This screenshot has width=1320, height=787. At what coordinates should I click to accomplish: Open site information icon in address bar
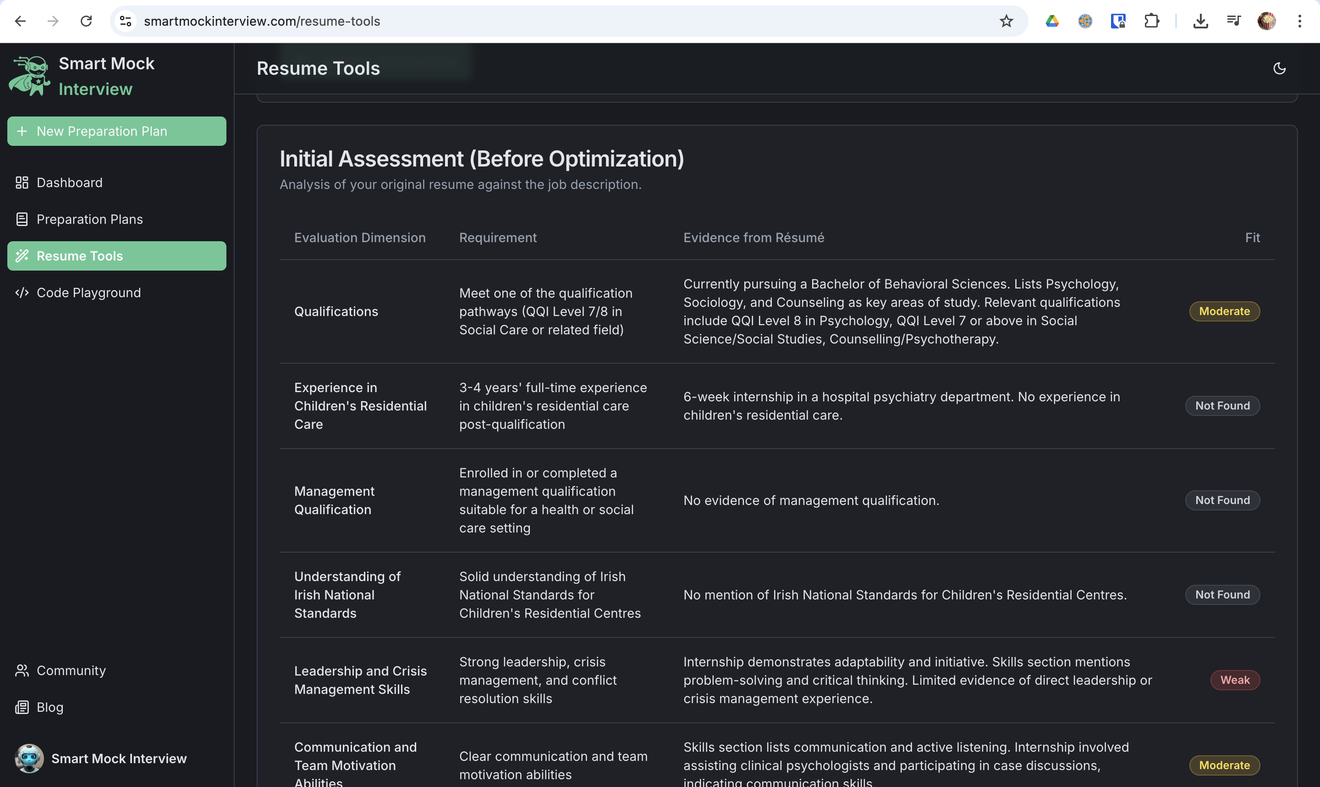tap(126, 21)
